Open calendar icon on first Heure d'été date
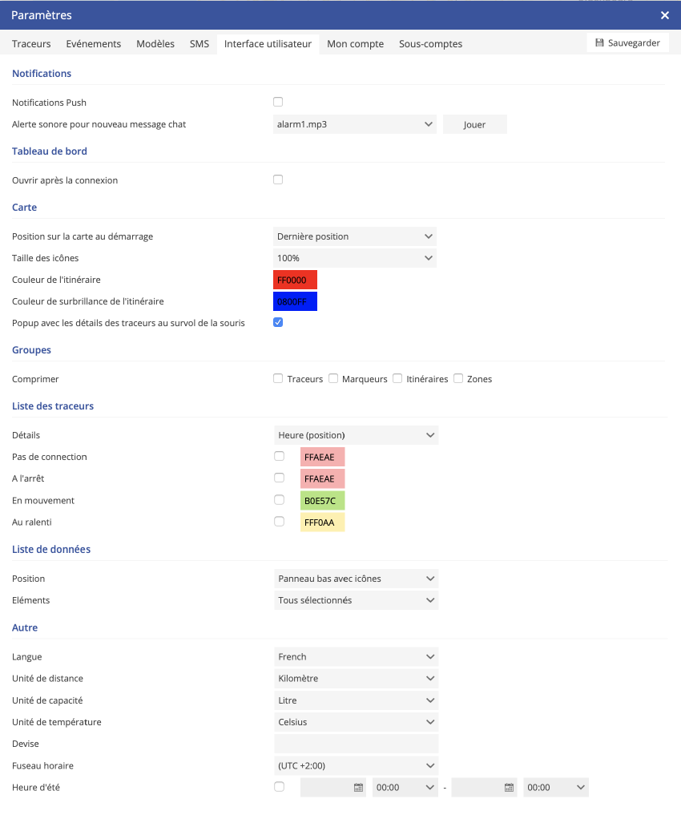The image size is (681, 819). (358, 788)
